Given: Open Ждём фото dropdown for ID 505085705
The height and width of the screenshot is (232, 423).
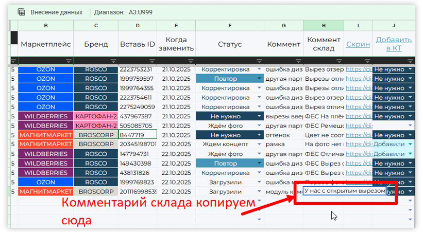Looking at the screenshot, I should (x=259, y=126).
